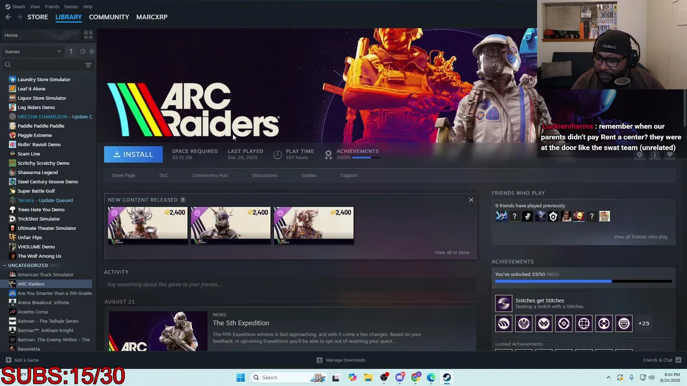Select Bayonetta game icon
The width and height of the screenshot is (687, 386).
point(12,349)
